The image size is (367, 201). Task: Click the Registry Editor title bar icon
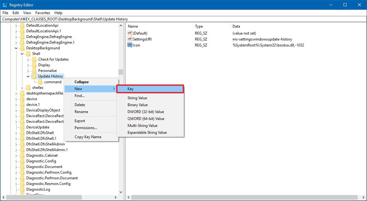click(4, 5)
